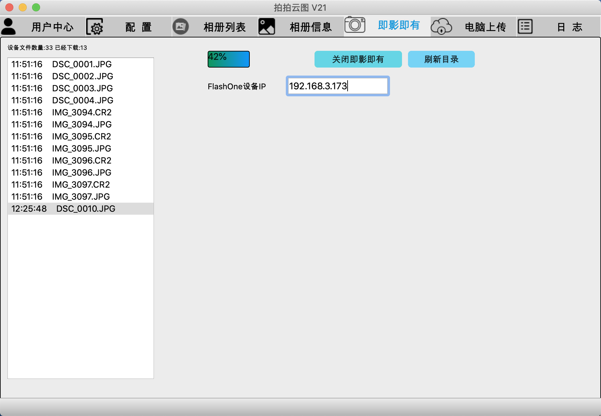601x416 pixels.
Task: Click the green macOS zoom window button
Action: pyautogui.click(x=36, y=7)
